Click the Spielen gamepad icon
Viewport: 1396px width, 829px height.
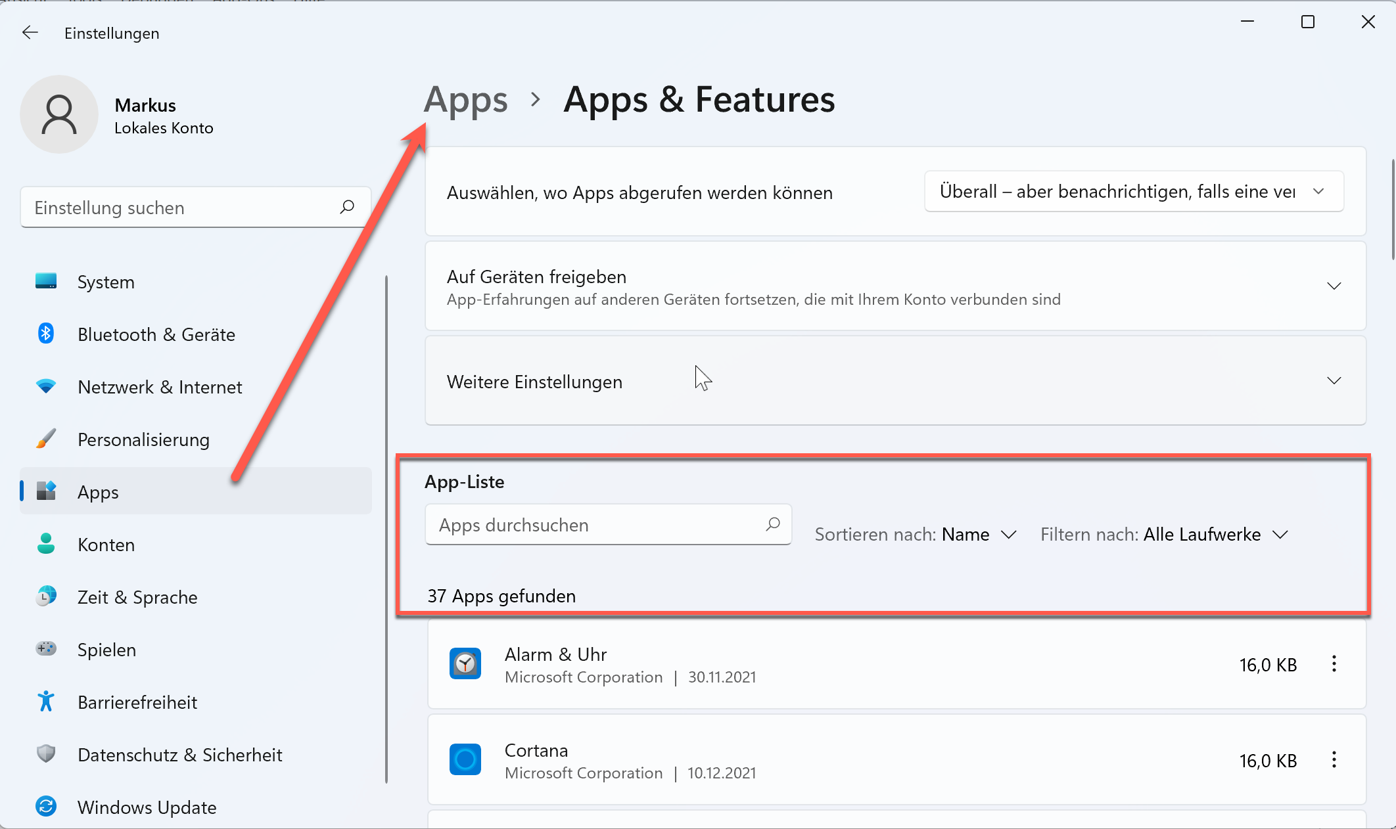point(46,648)
